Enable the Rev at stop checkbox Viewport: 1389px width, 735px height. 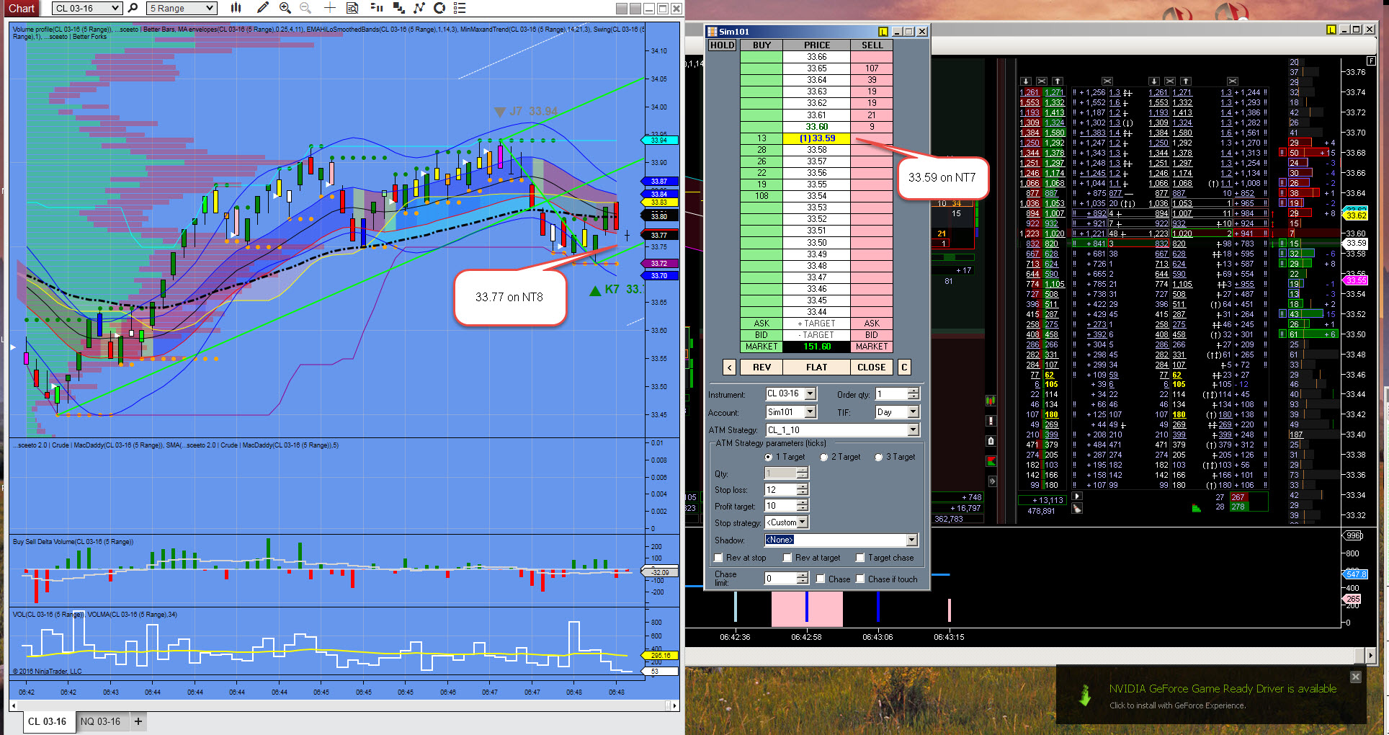point(718,558)
